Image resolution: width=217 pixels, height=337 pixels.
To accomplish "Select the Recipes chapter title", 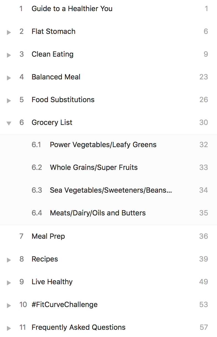I will pos(45,259).
